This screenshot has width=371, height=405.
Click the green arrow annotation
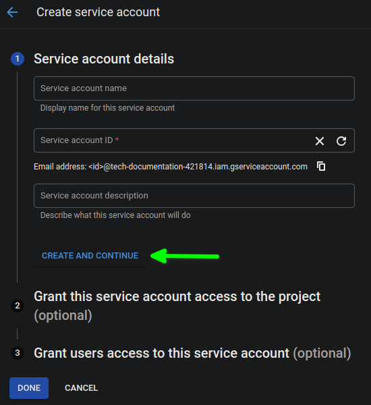tap(185, 256)
